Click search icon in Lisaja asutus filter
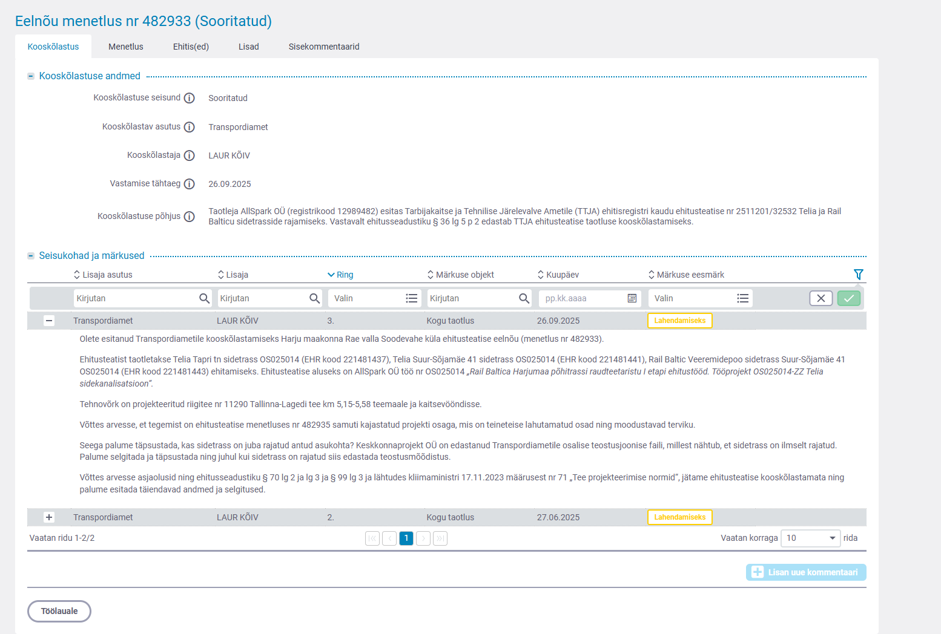This screenshot has width=941, height=634. tap(204, 298)
